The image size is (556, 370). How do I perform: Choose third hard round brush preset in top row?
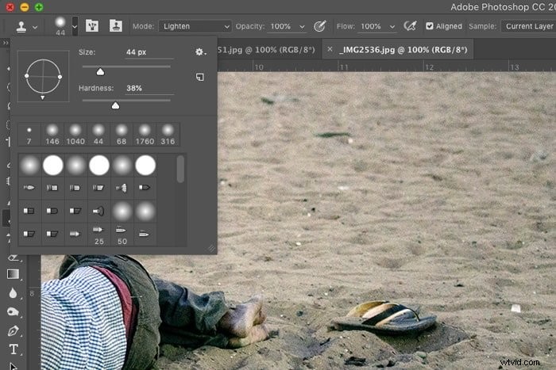[145, 165]
